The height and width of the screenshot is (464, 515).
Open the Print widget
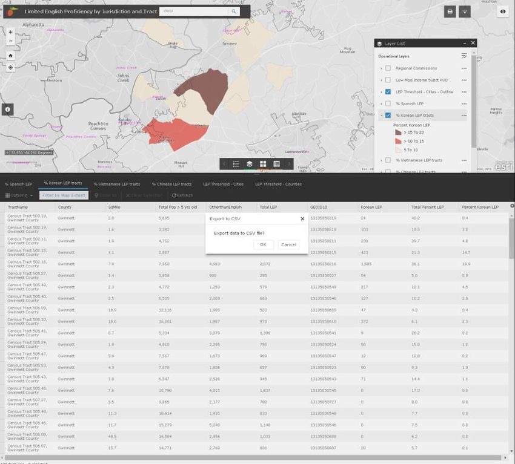pos(450,11)
